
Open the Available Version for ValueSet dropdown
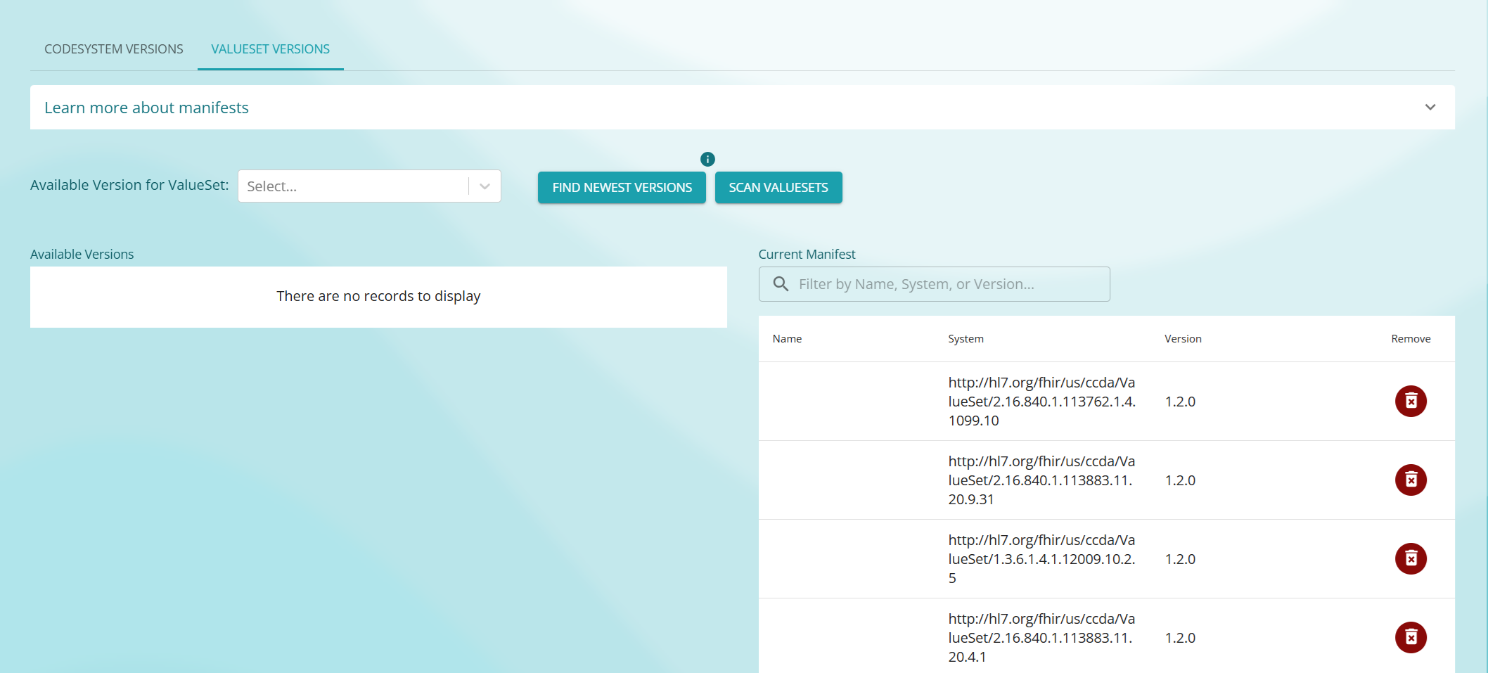tap(352, 186)
